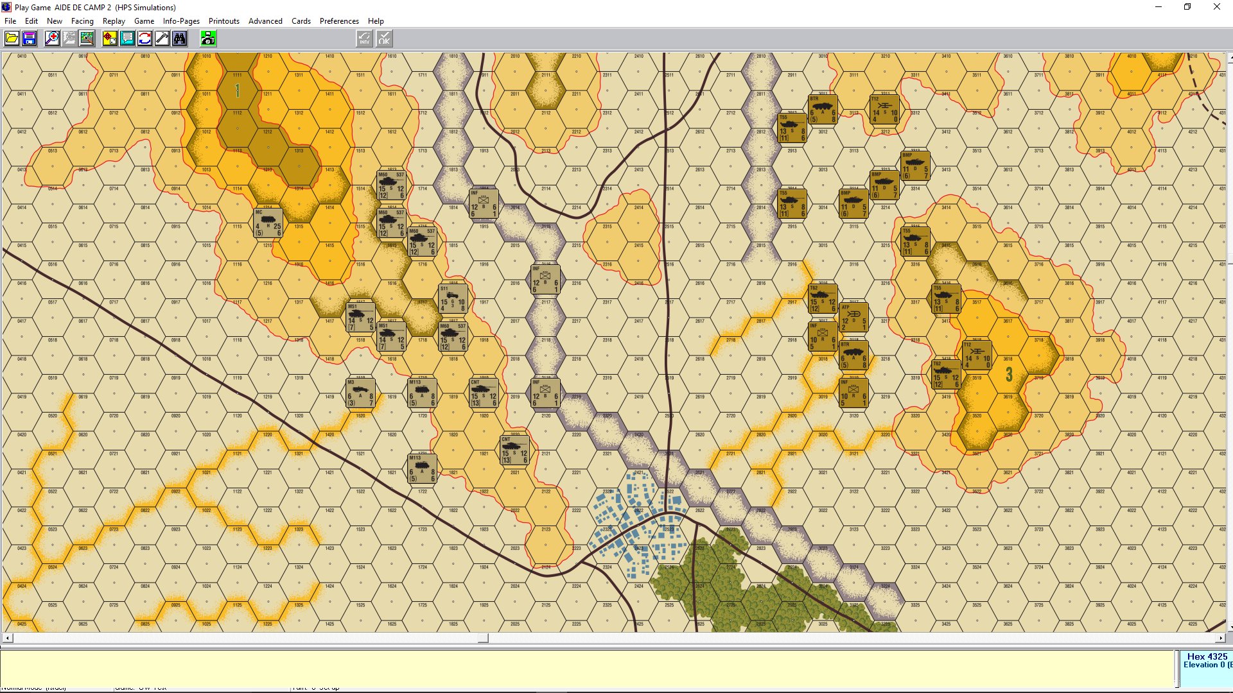Open the Advanced menu
1233x693 pixels.
click(x=265, y=21)
